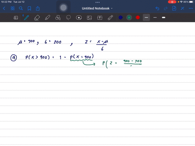Select the selected medium stroke thickness
The image size is (195, 146).
146,17
